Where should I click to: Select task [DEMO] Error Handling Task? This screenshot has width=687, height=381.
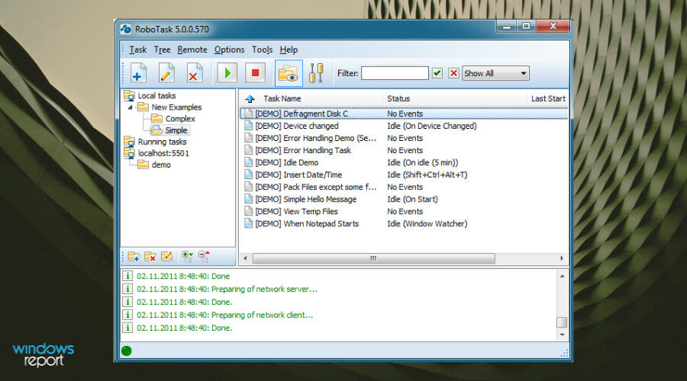[303, 150]
